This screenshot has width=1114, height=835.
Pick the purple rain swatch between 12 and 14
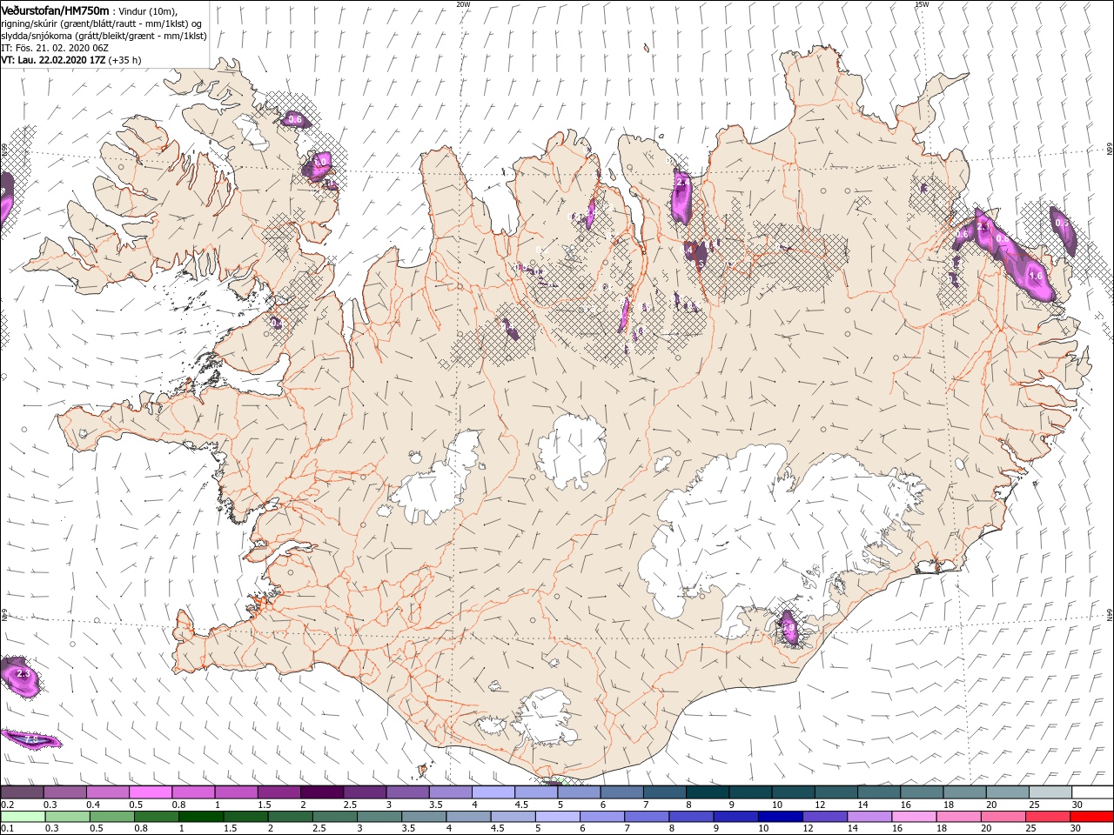click(825, 816)
